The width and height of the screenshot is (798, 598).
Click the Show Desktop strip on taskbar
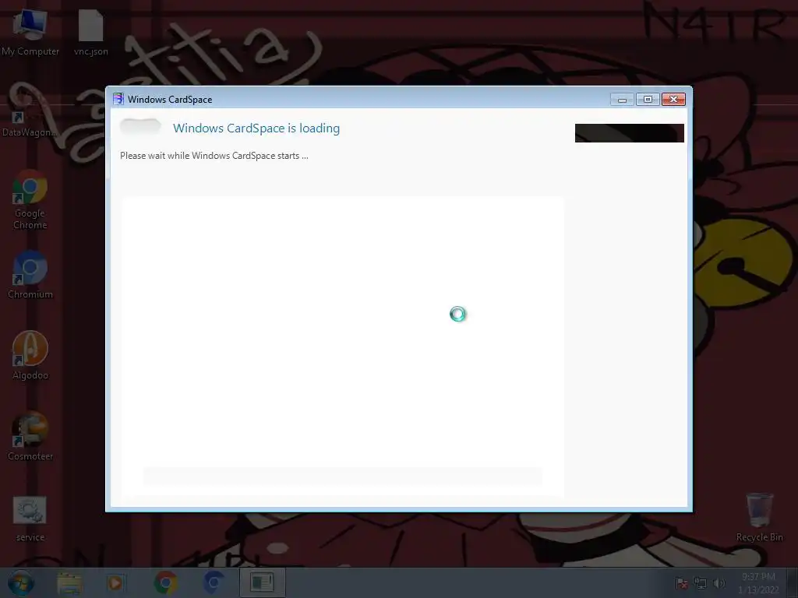tap(793, 583)
